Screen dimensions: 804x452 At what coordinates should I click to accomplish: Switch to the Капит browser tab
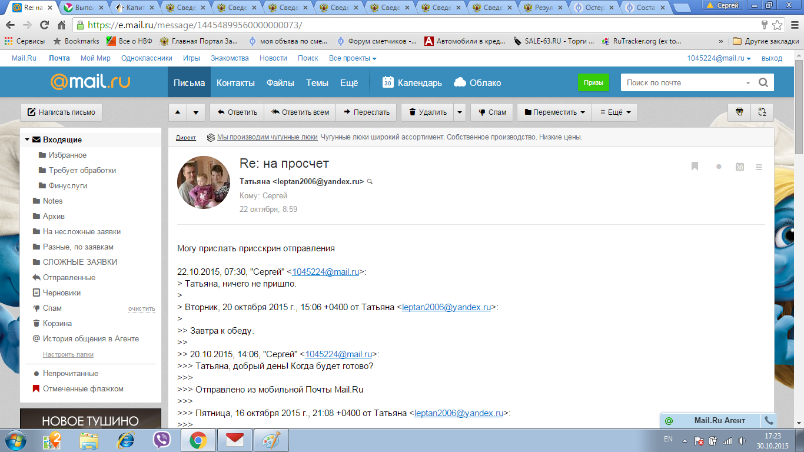[135, 8]
